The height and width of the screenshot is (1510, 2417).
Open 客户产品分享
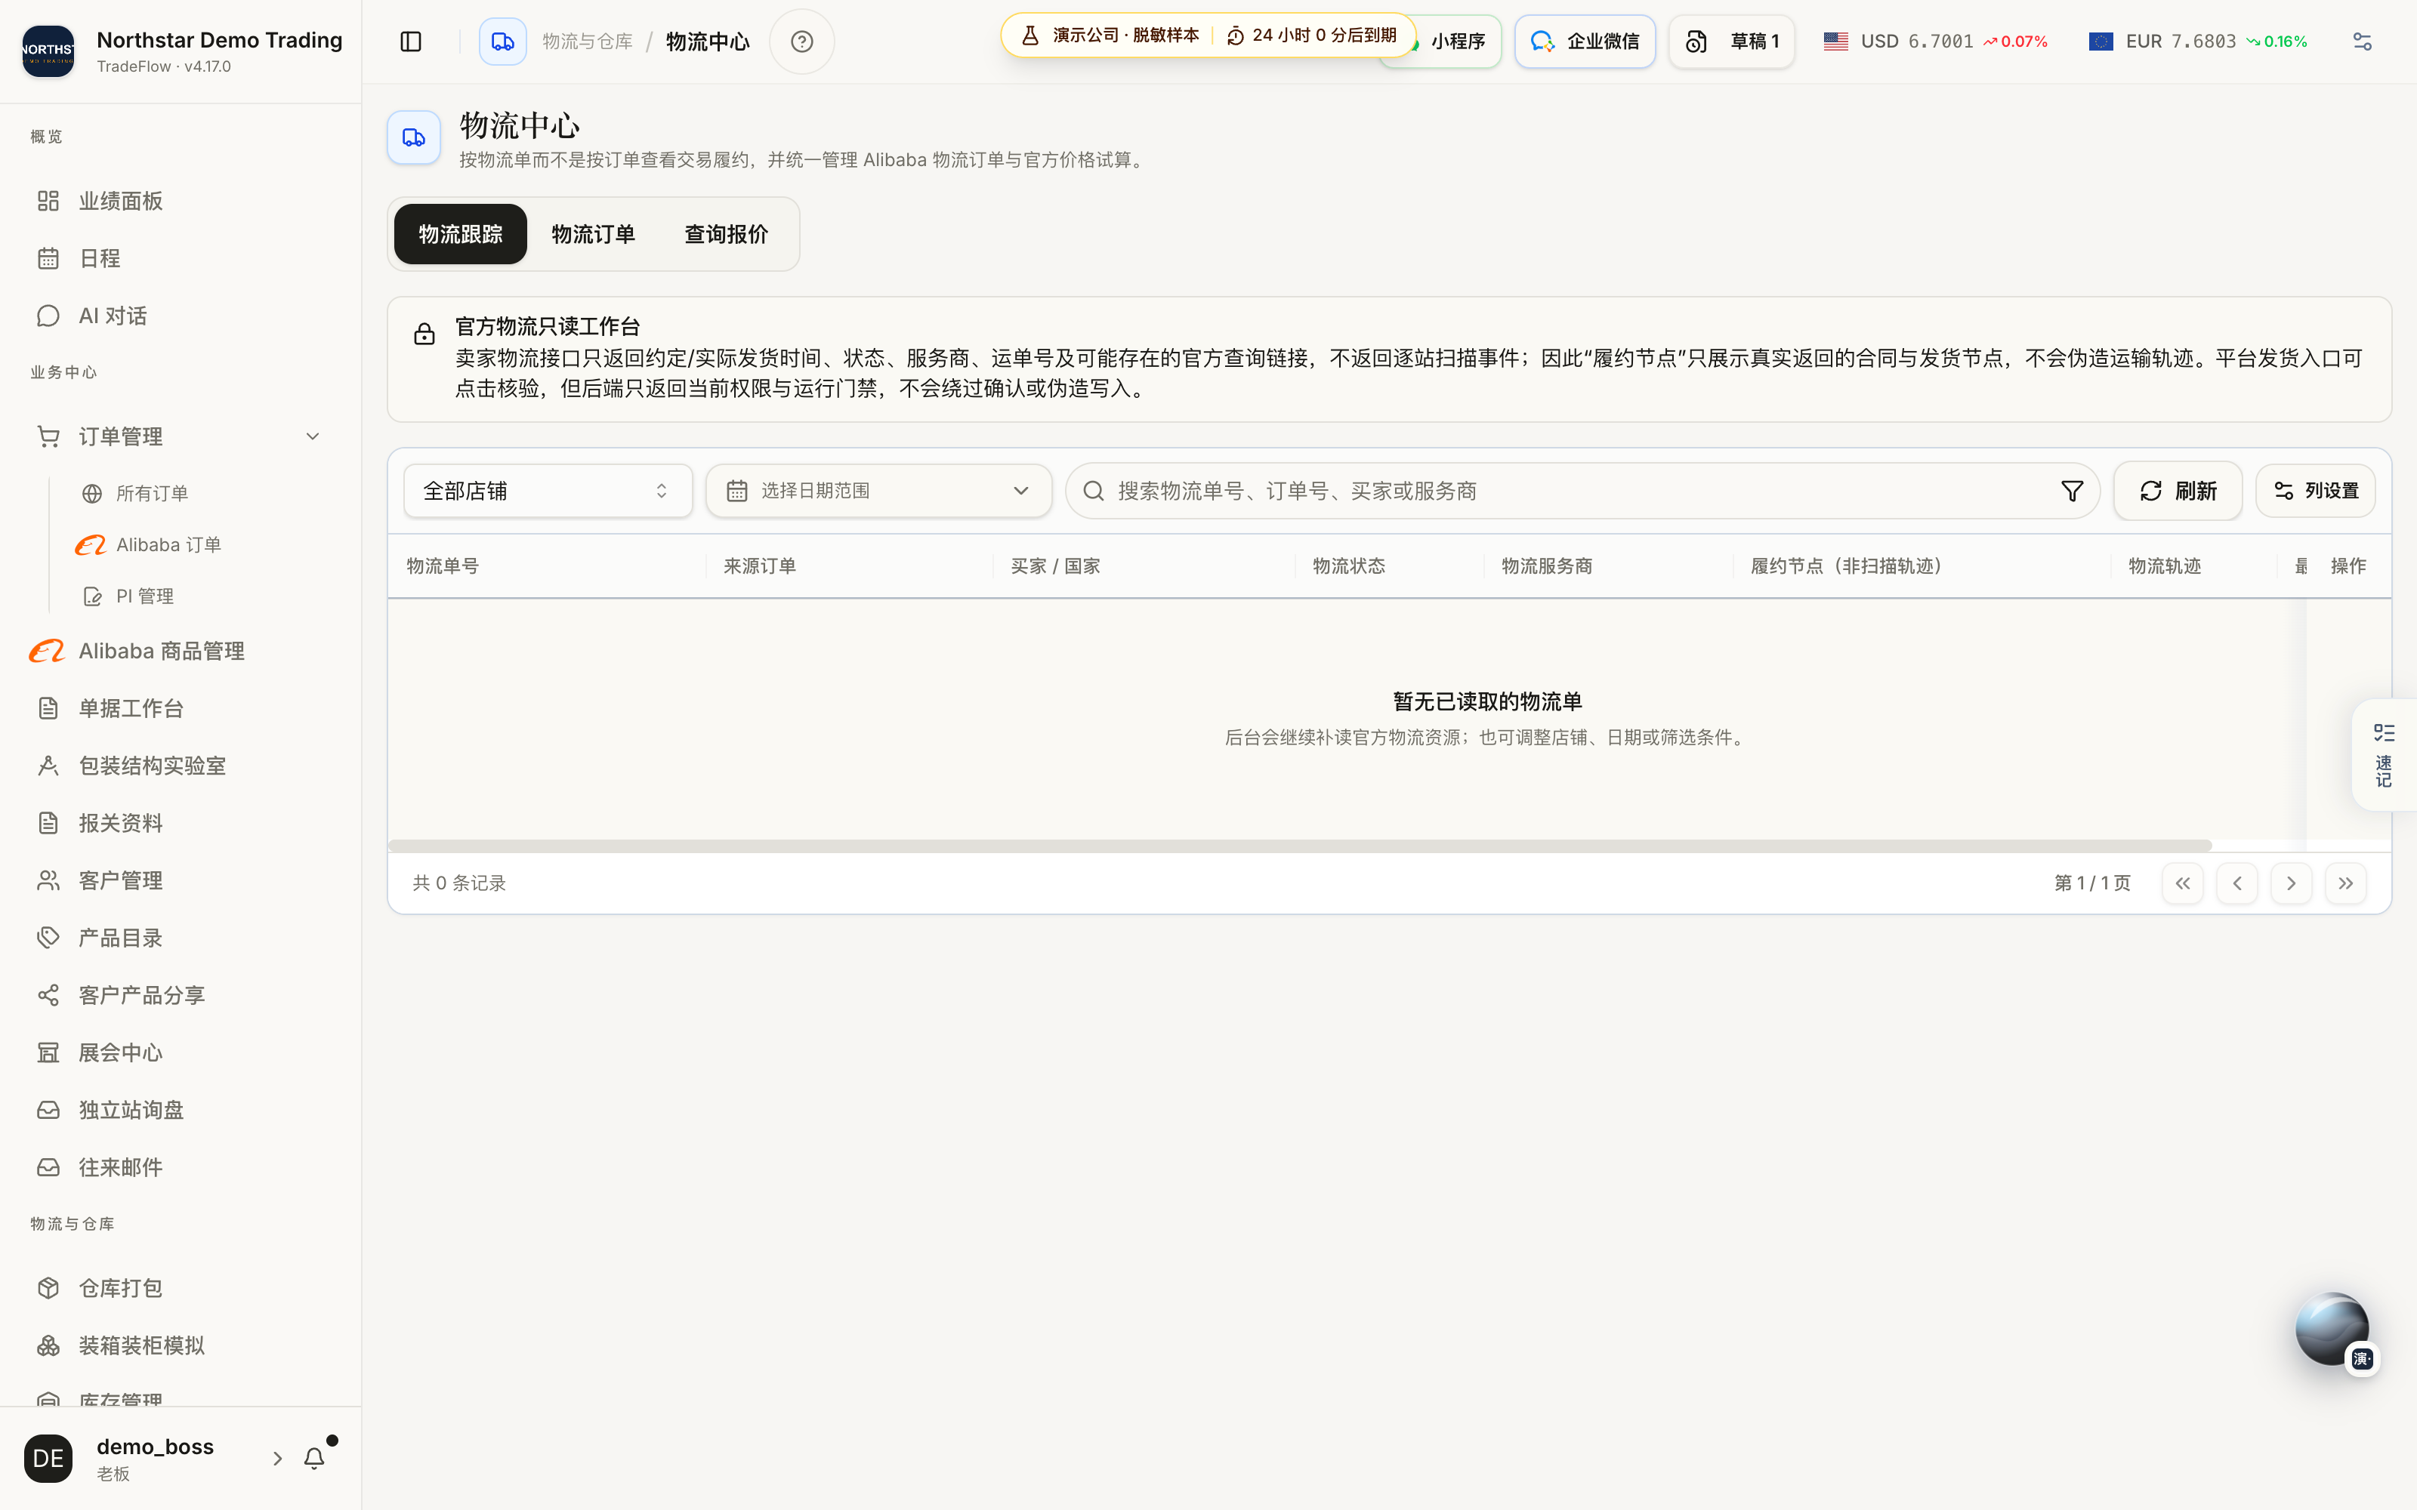click(x=181, y=996)
